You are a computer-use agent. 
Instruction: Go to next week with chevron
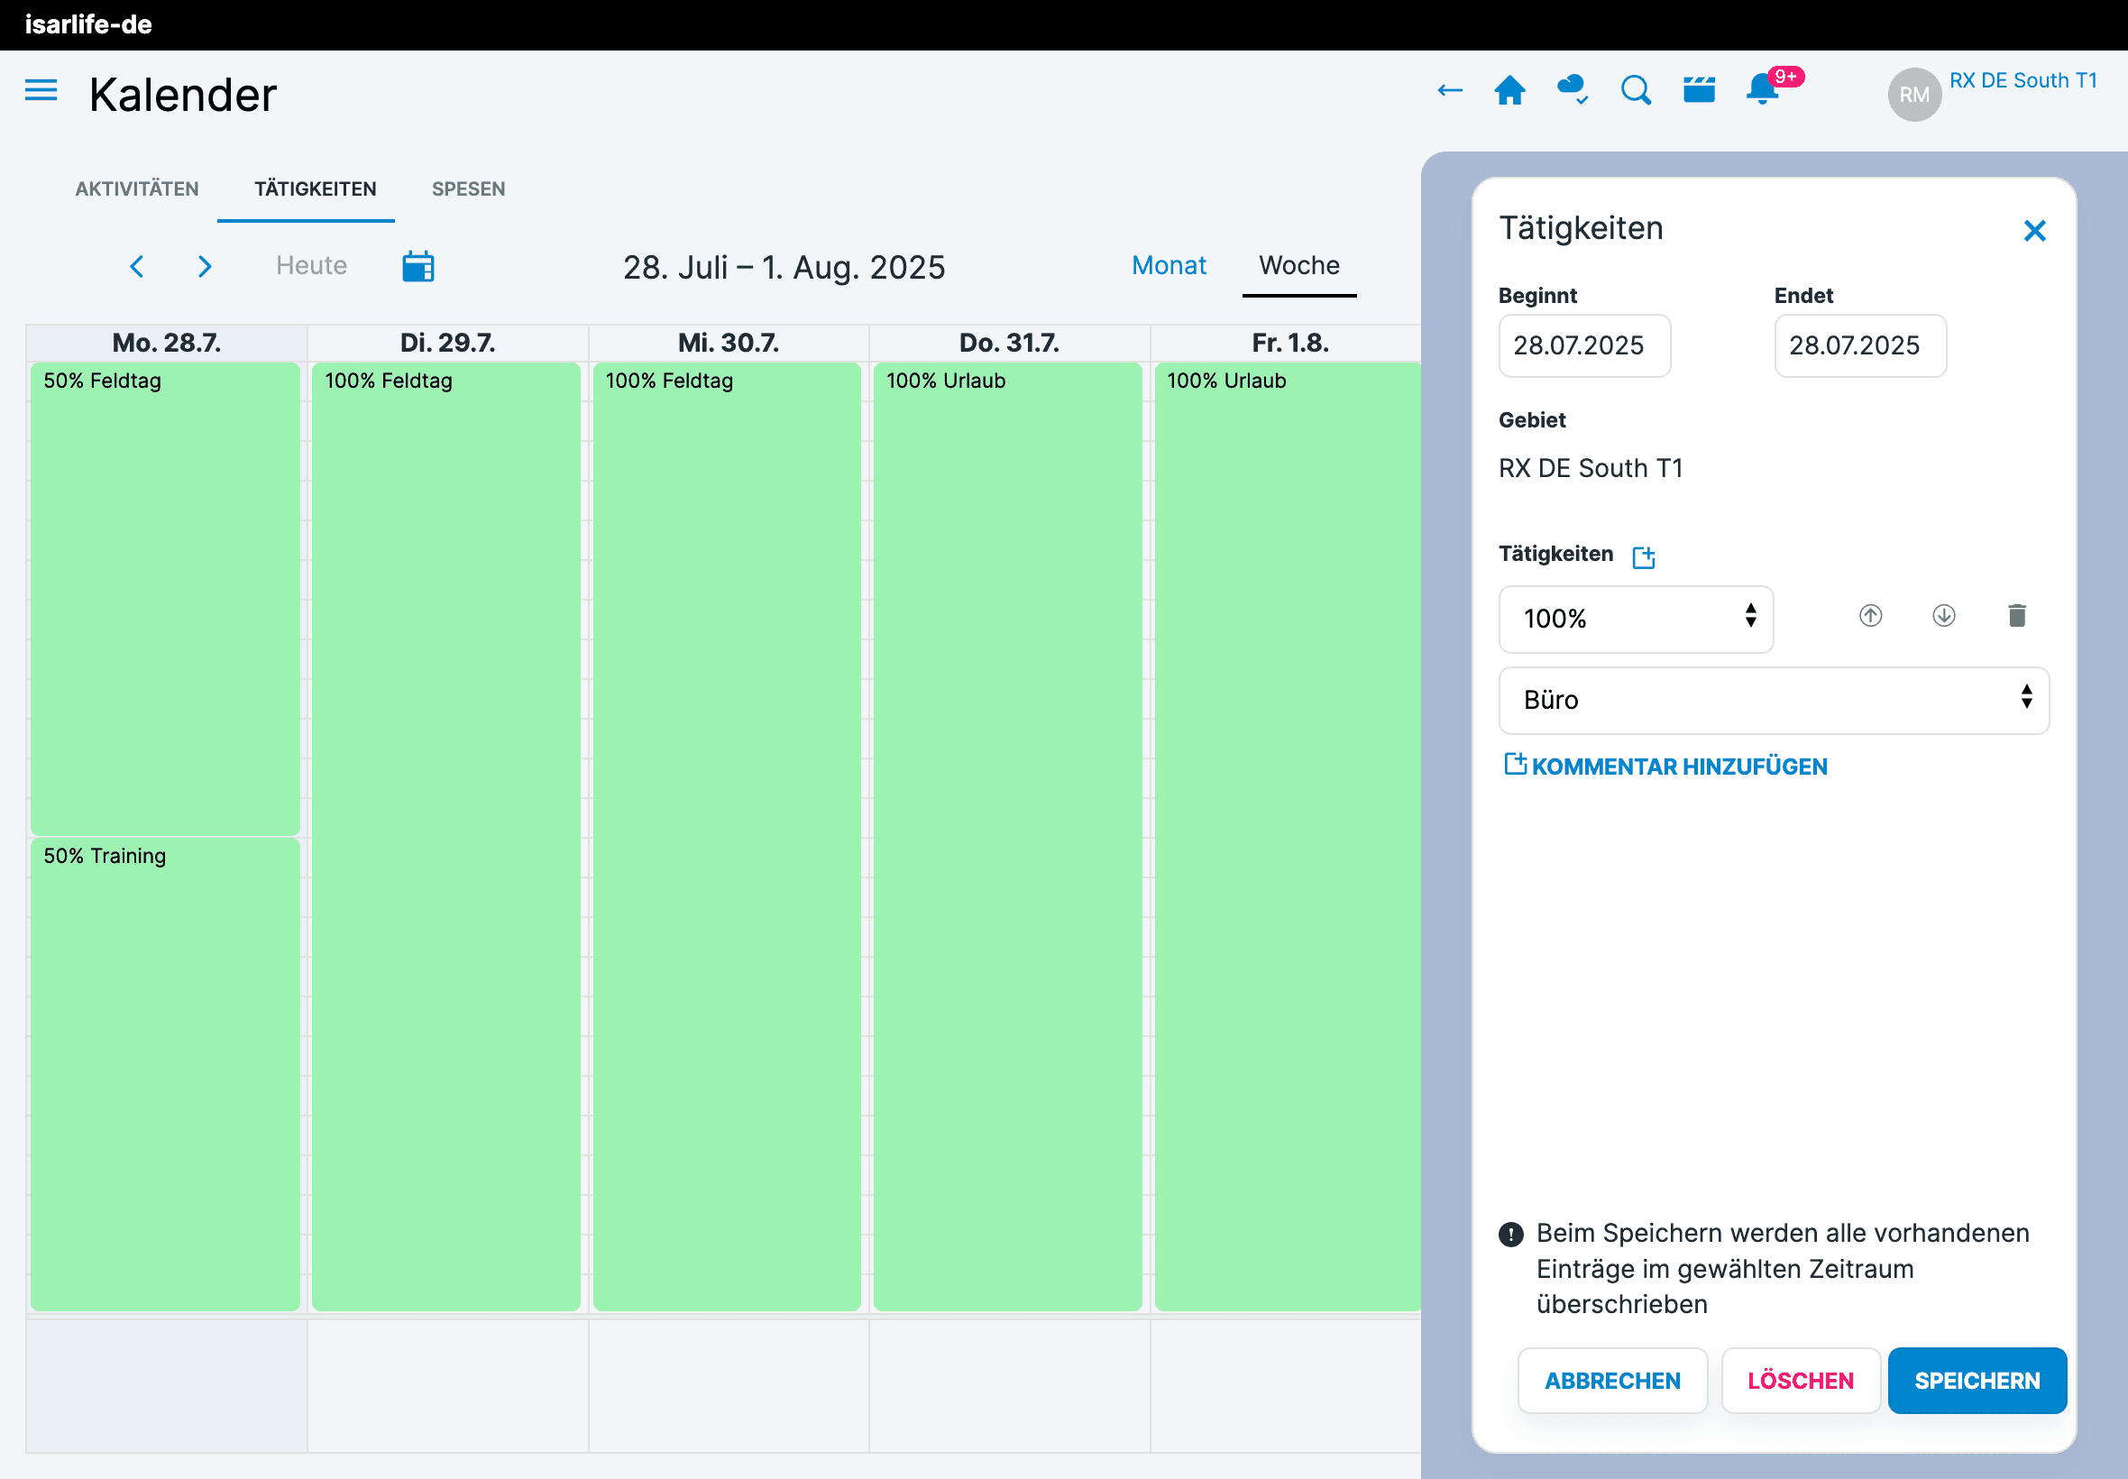coord(205,267)
